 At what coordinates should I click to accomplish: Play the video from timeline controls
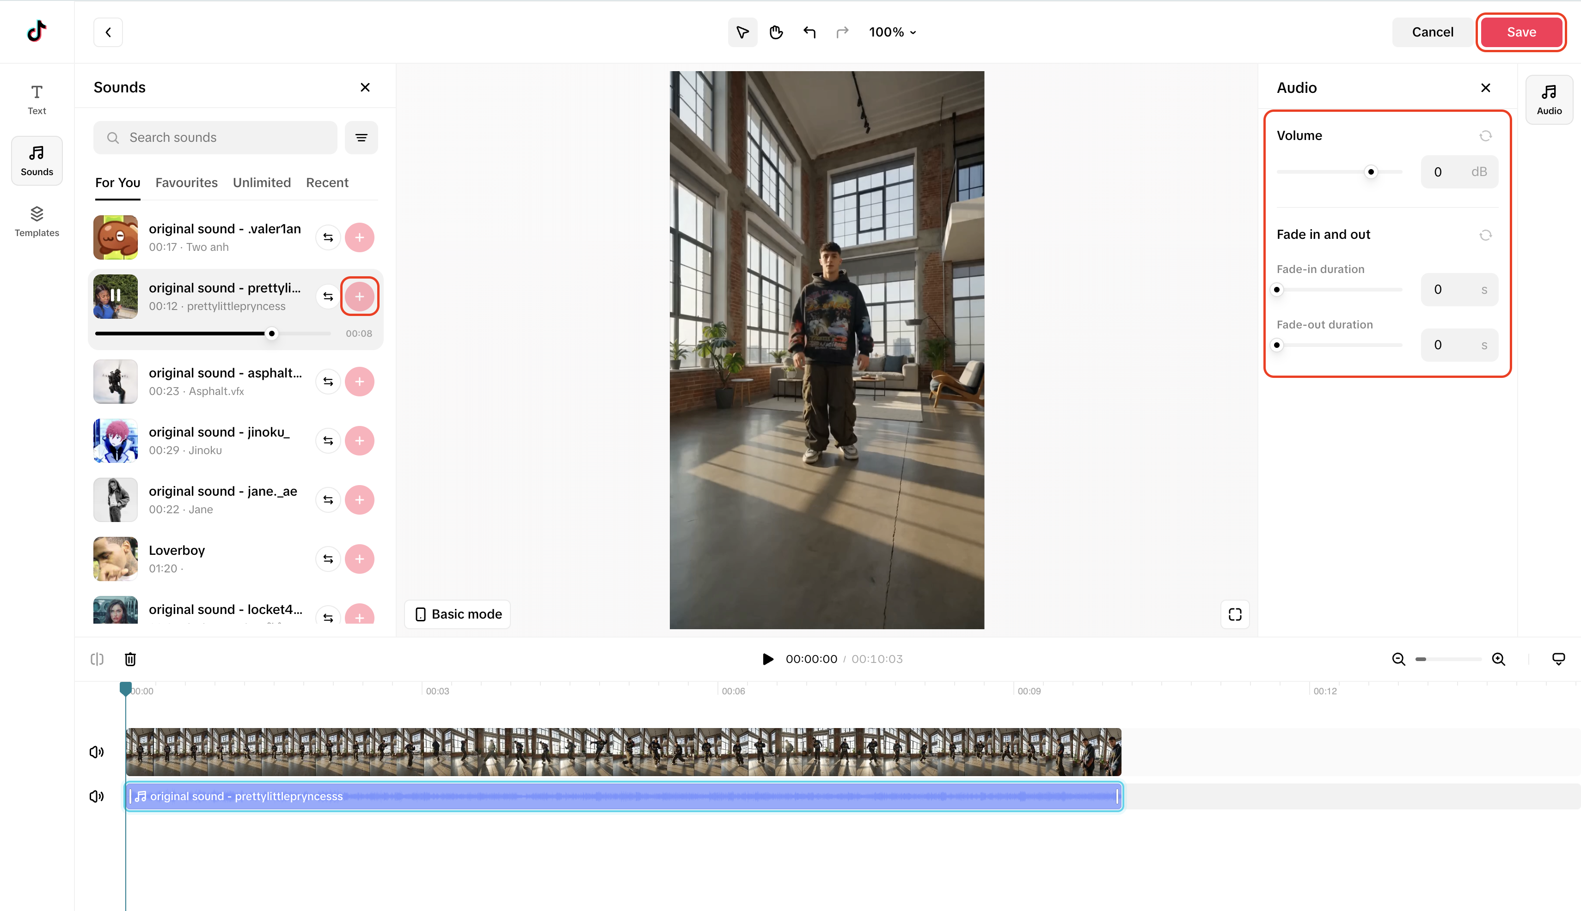[x=768, y=660]
